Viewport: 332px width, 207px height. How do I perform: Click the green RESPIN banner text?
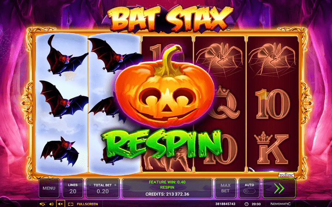(x=161, y=143)
